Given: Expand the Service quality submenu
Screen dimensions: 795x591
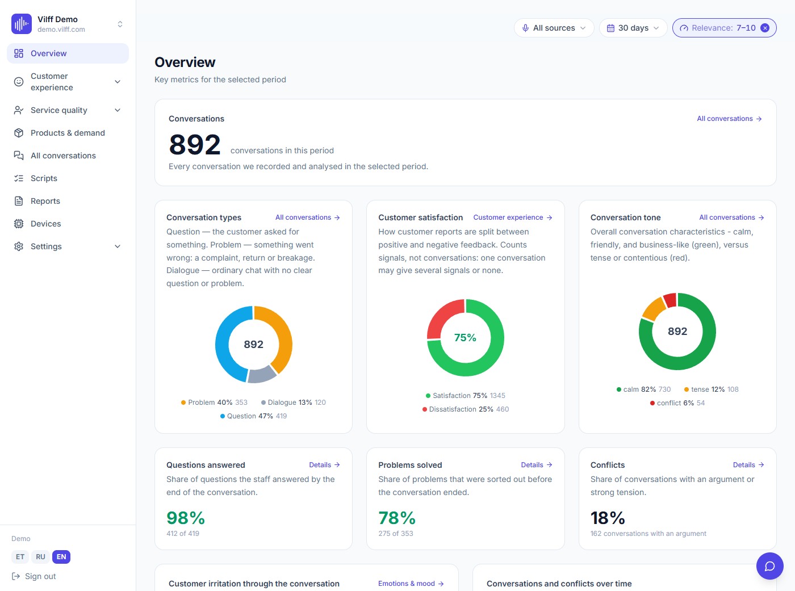Looking at the screenshot, I should click(x=118, y=110).
